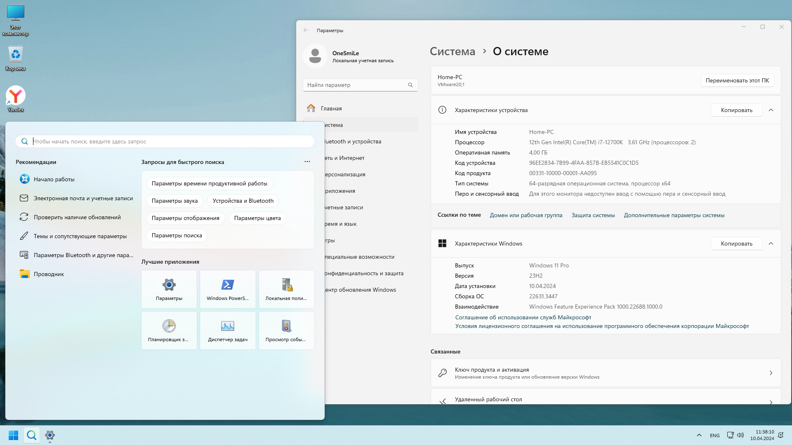This screenshot has height=445, width=792.
Task: Open the Защита системы link
Action: click(593, 215)
